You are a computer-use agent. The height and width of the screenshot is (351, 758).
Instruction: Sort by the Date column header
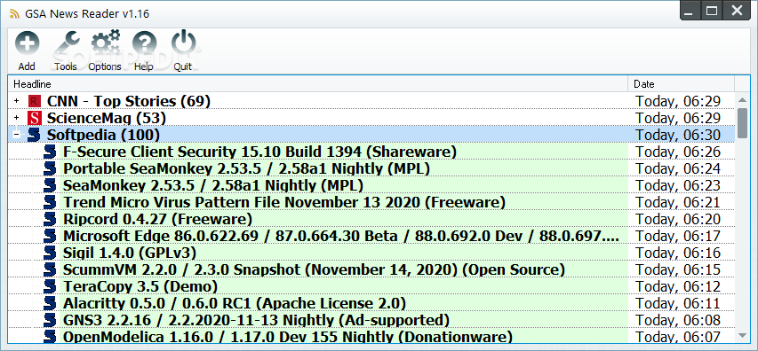point(682,84)
